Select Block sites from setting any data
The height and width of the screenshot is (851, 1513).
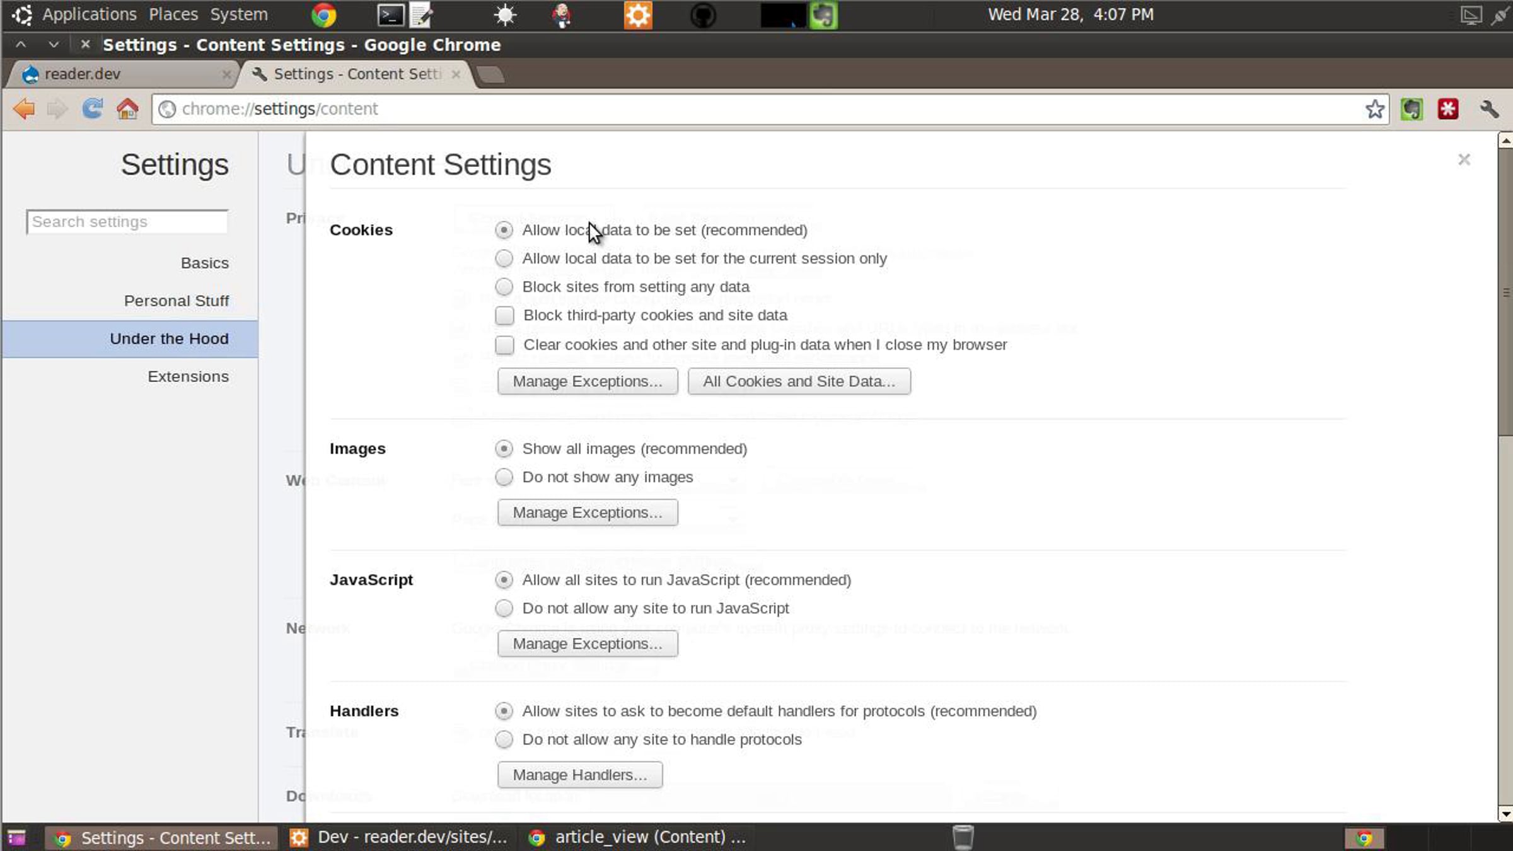tap(504, 287)
